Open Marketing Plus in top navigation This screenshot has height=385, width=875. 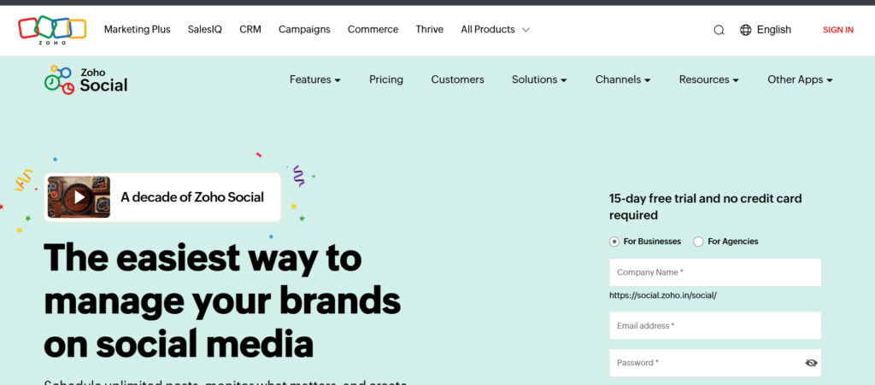point(138,30)
